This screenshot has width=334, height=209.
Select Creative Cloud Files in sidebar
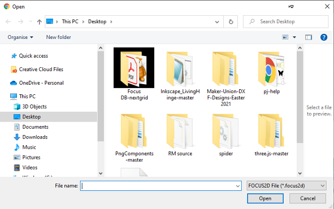[x=41, y=69]
